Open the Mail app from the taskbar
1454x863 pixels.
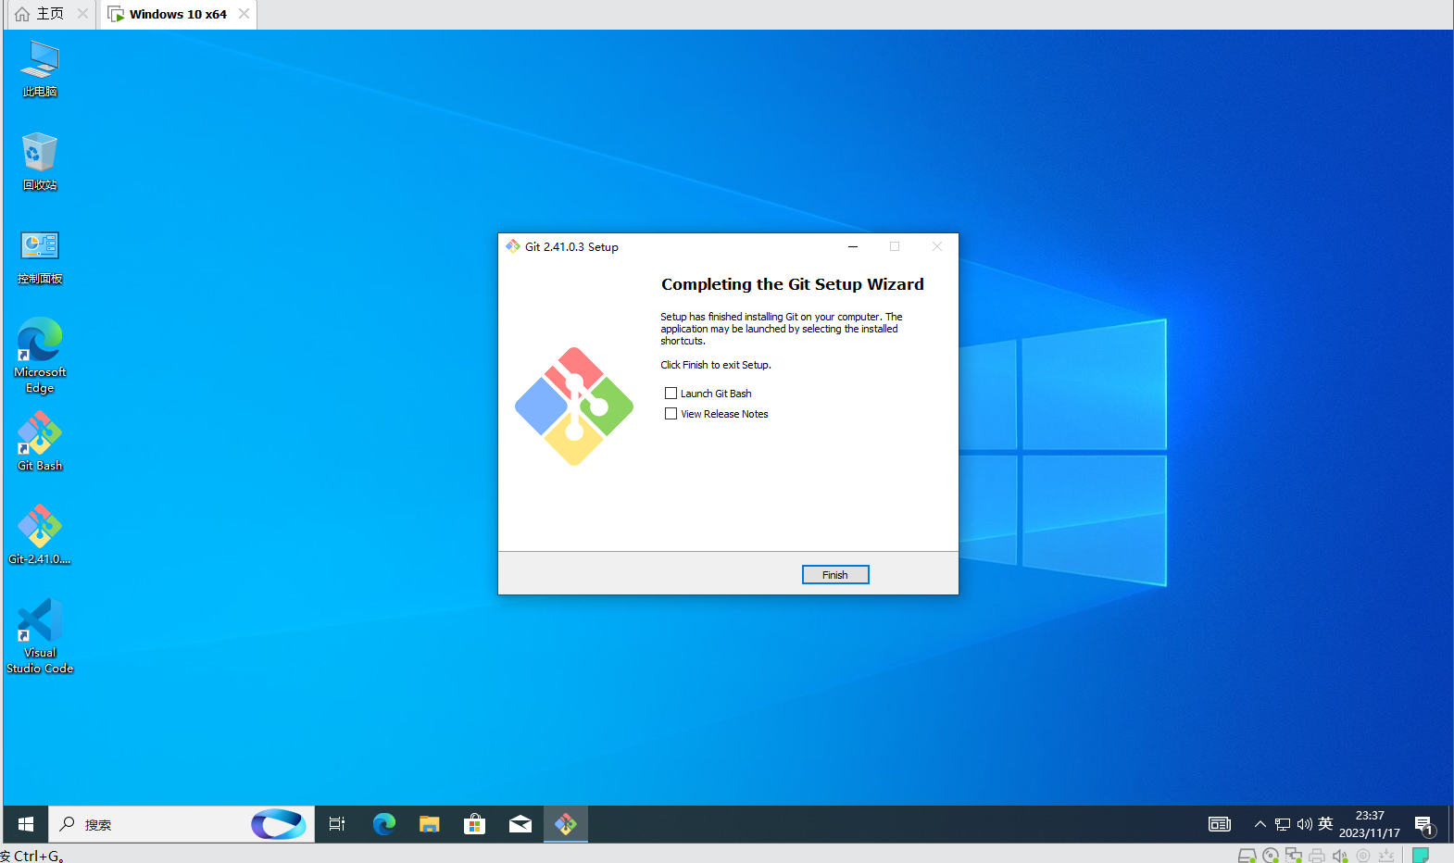tap(520, 824)
